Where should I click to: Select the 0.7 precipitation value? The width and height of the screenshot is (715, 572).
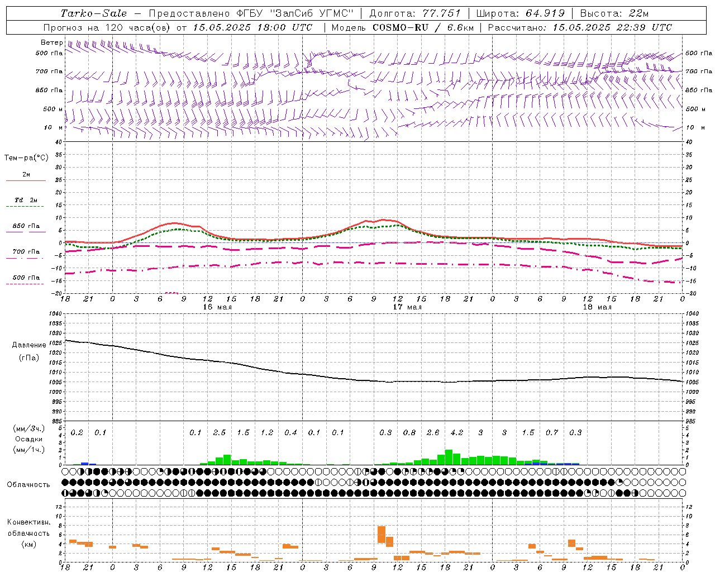tap(552, 433)
